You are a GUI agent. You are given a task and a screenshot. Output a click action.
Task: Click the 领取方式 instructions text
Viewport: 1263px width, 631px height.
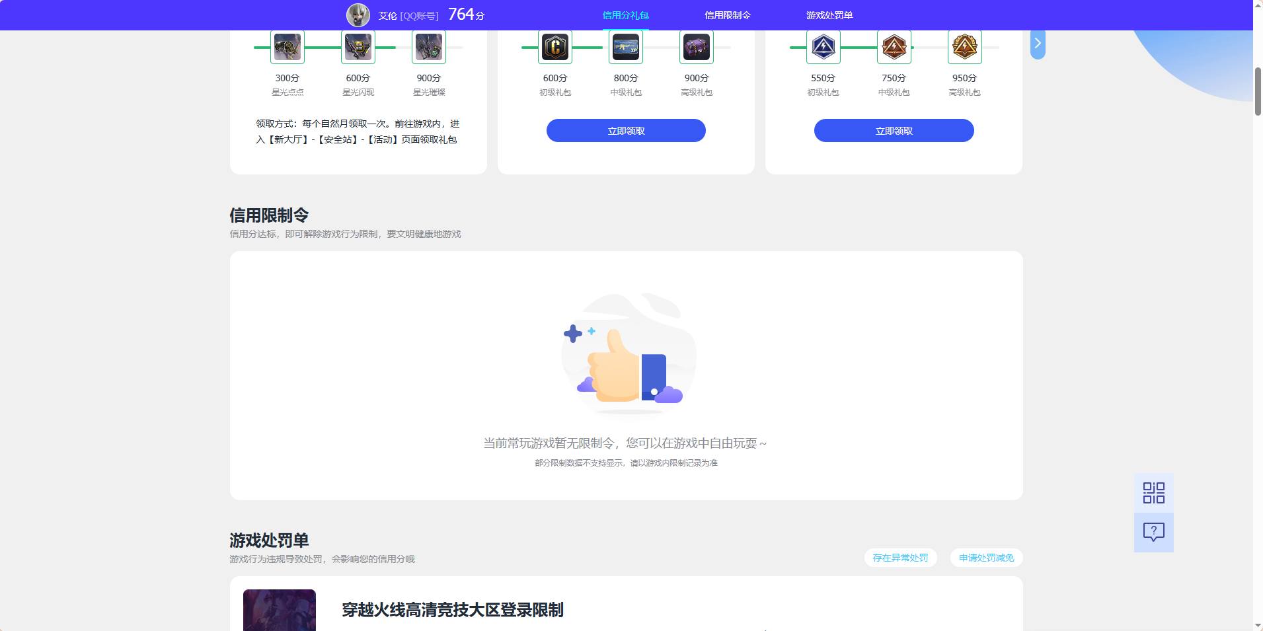click(358, 131)
